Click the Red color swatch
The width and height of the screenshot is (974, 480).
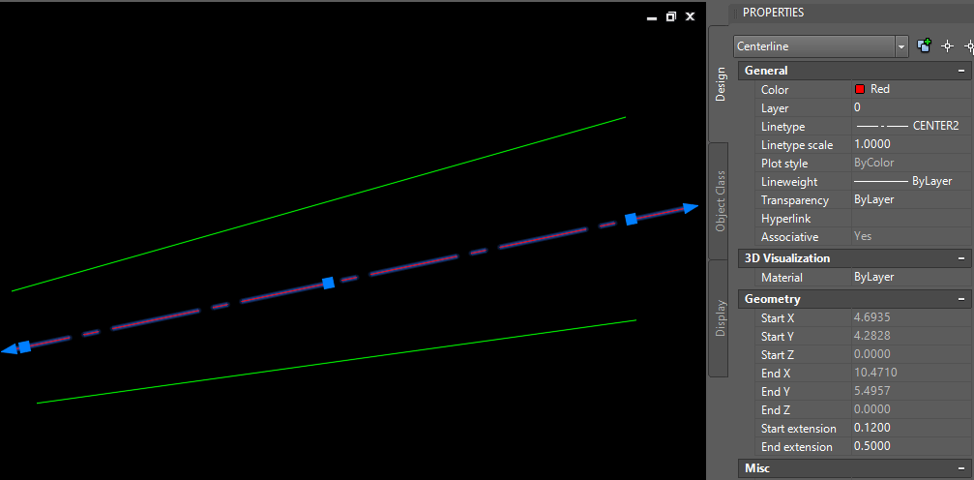click(860, 90)
